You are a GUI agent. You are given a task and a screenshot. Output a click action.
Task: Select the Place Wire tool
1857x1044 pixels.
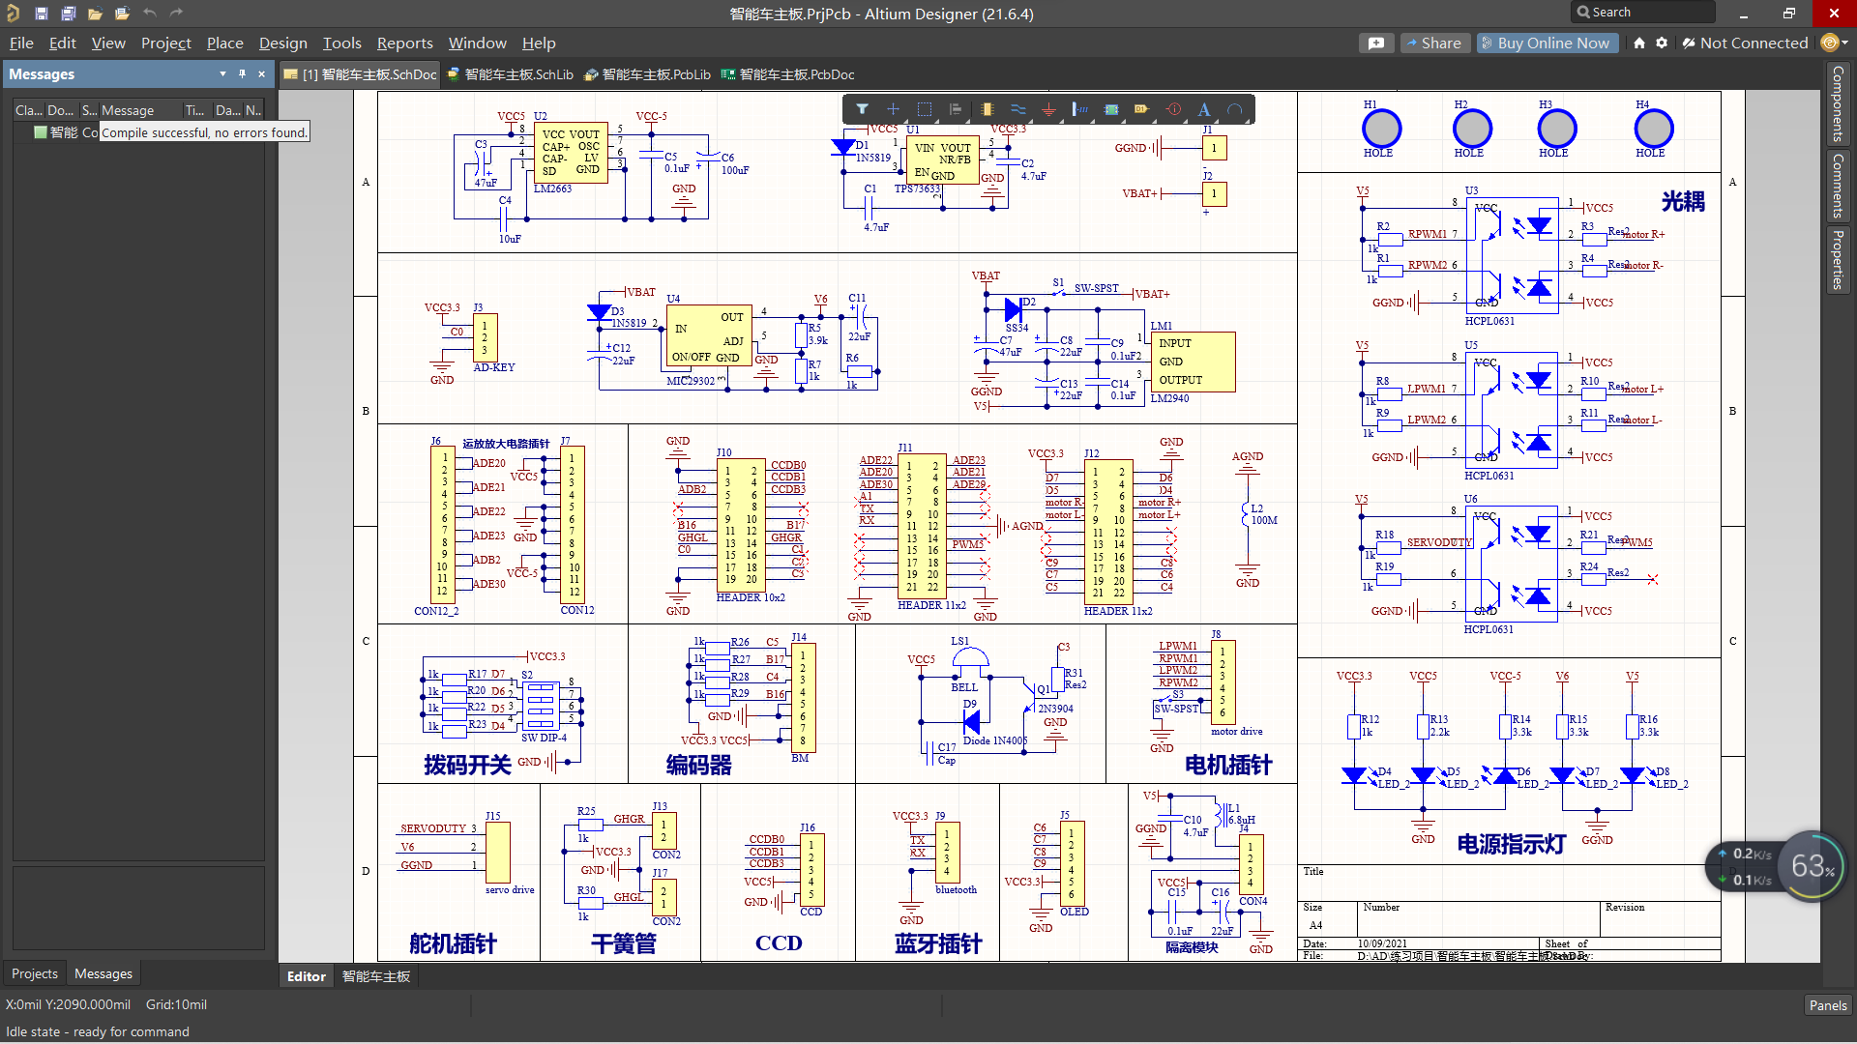tap(1017, 109)
